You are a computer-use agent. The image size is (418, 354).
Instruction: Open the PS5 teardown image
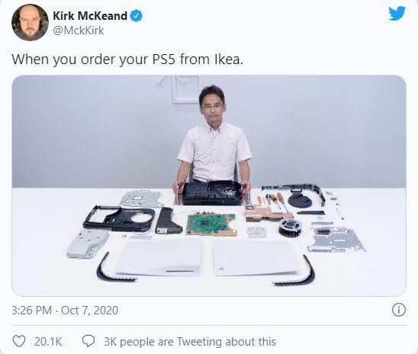coord(209,185)
